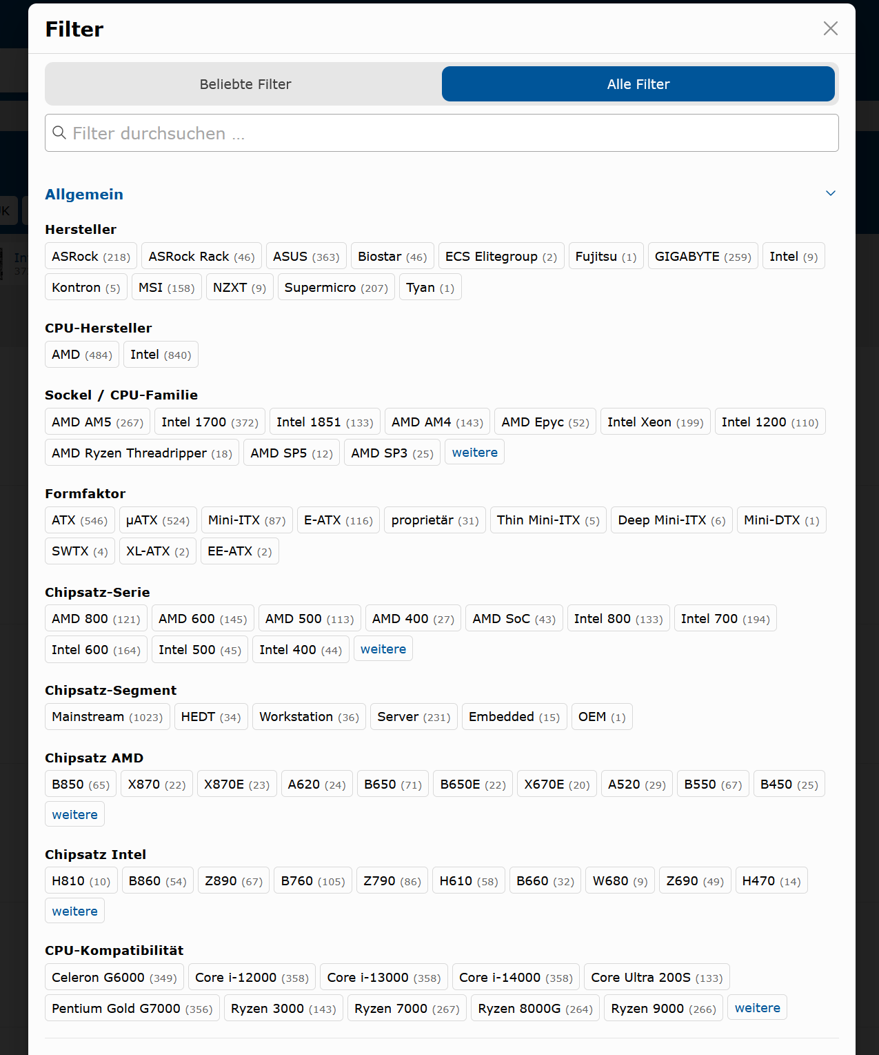The image size is (879, 1055).
Task: Expand more Chipsatz-Serie options via weitere
Action: (x=383, y=649)
